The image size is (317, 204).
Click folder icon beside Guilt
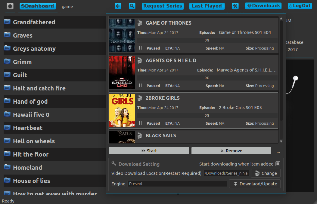(x=7, y=75)
